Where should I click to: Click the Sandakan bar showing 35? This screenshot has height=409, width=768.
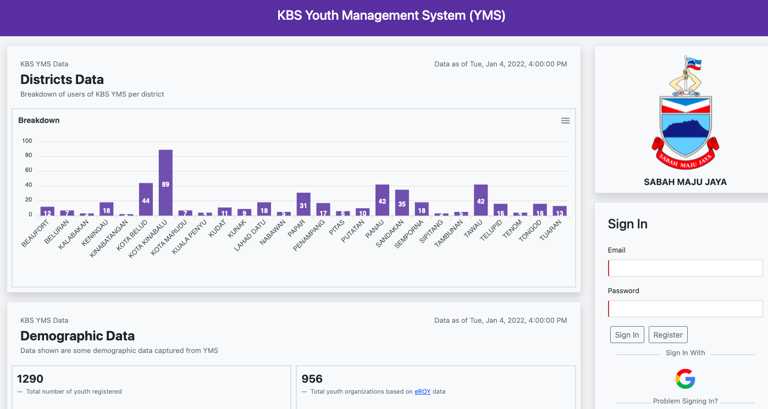tap(402, 203)
